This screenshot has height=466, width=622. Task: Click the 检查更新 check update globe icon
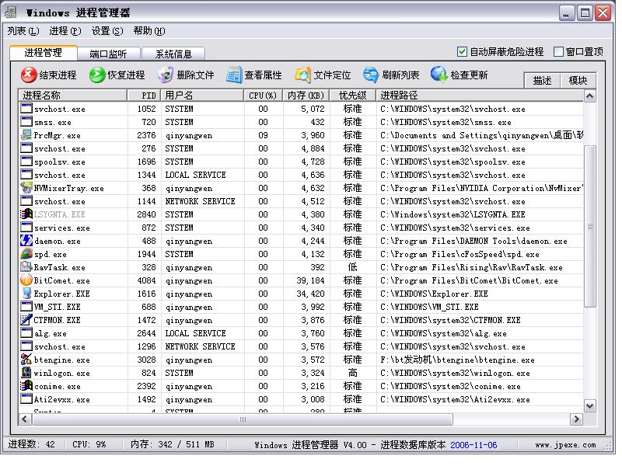tap(439, 75)
